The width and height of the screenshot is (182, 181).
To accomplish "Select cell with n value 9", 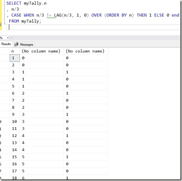I will click(15, 115).
